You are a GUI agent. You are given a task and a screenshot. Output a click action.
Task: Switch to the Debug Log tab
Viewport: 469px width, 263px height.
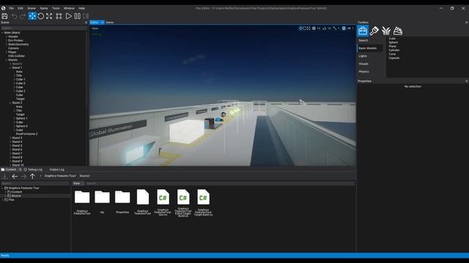point(33,169)
